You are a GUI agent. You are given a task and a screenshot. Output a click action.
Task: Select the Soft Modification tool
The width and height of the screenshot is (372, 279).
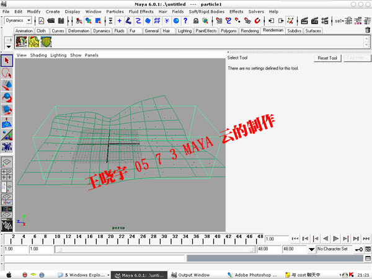tap(7, 122)
